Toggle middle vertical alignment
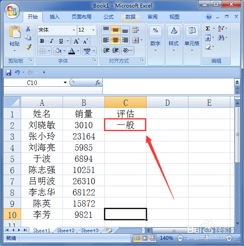Viewport: 244px width, 246px height. pos(115,29)
